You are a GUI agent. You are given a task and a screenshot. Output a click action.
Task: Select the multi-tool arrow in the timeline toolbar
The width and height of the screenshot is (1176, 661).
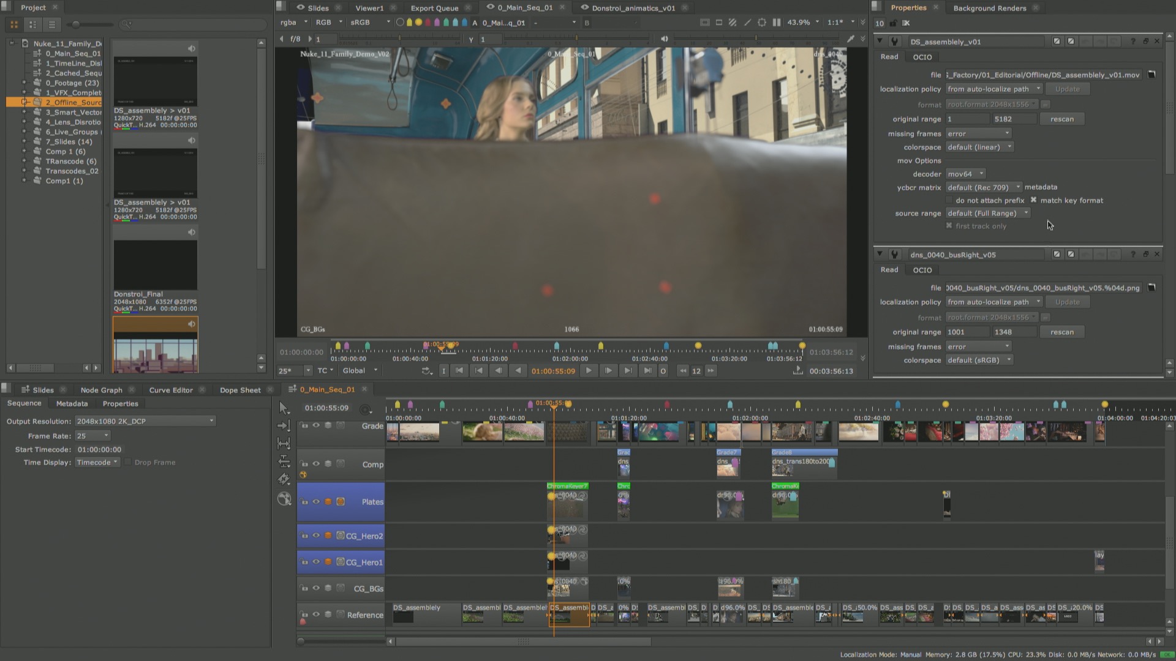click(x=284, y=407)
